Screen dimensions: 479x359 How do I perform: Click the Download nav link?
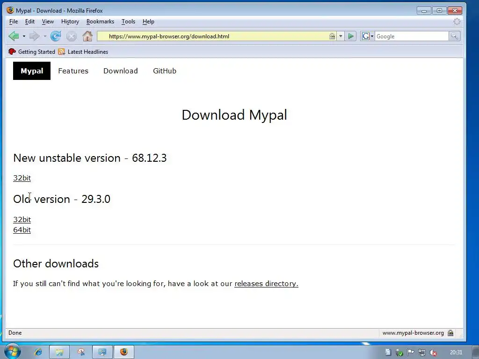120,71
